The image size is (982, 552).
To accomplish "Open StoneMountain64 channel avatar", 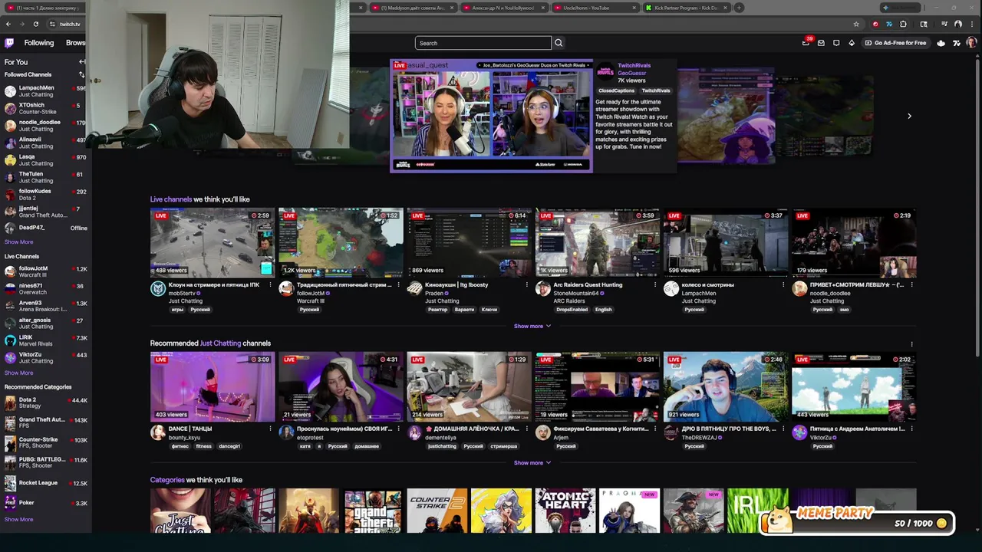I will [x=542, y=288].
